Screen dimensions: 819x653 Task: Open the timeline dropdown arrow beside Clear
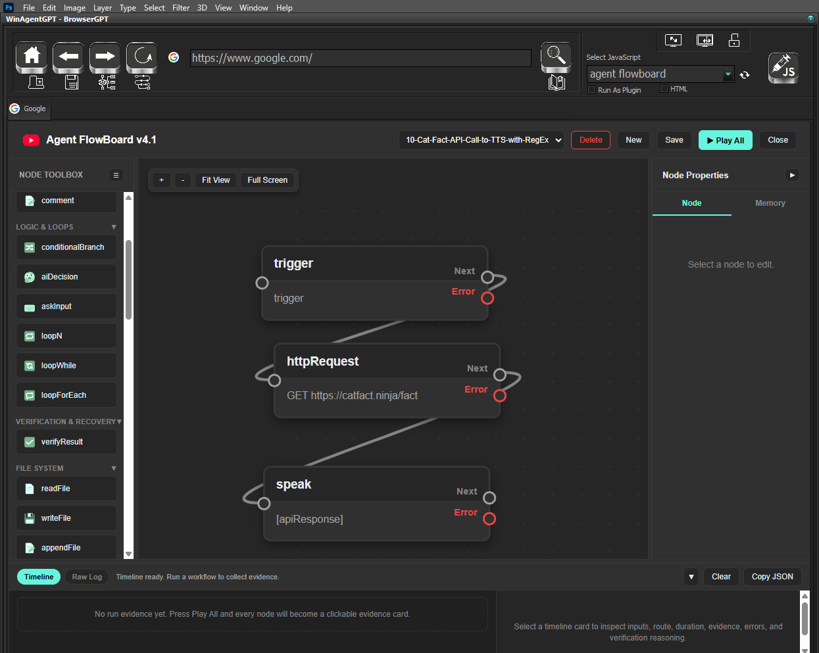691,577
